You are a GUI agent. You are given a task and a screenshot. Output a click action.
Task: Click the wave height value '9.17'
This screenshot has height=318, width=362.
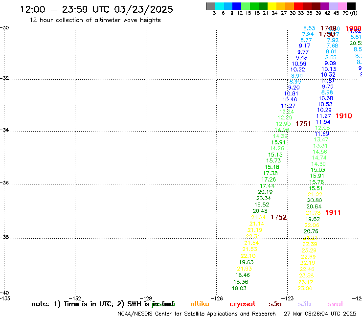pos(304,45)
